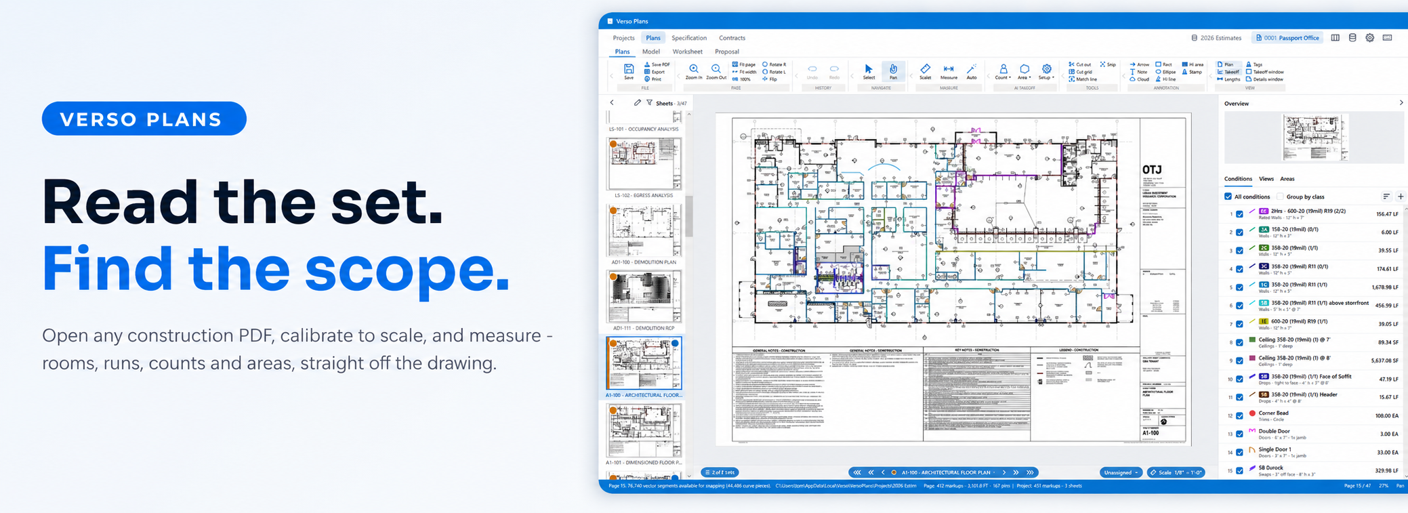Open the settings gear in top bar
The image size is (1408, 513).
1369,38
